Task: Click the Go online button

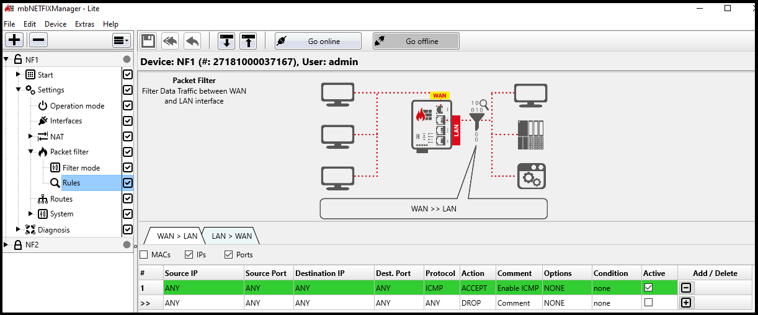Action: pos(318,41)
